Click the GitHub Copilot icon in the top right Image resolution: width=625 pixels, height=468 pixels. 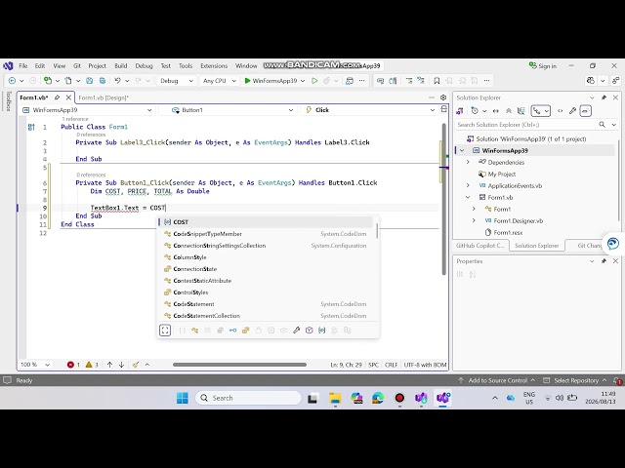click(591, 81)
